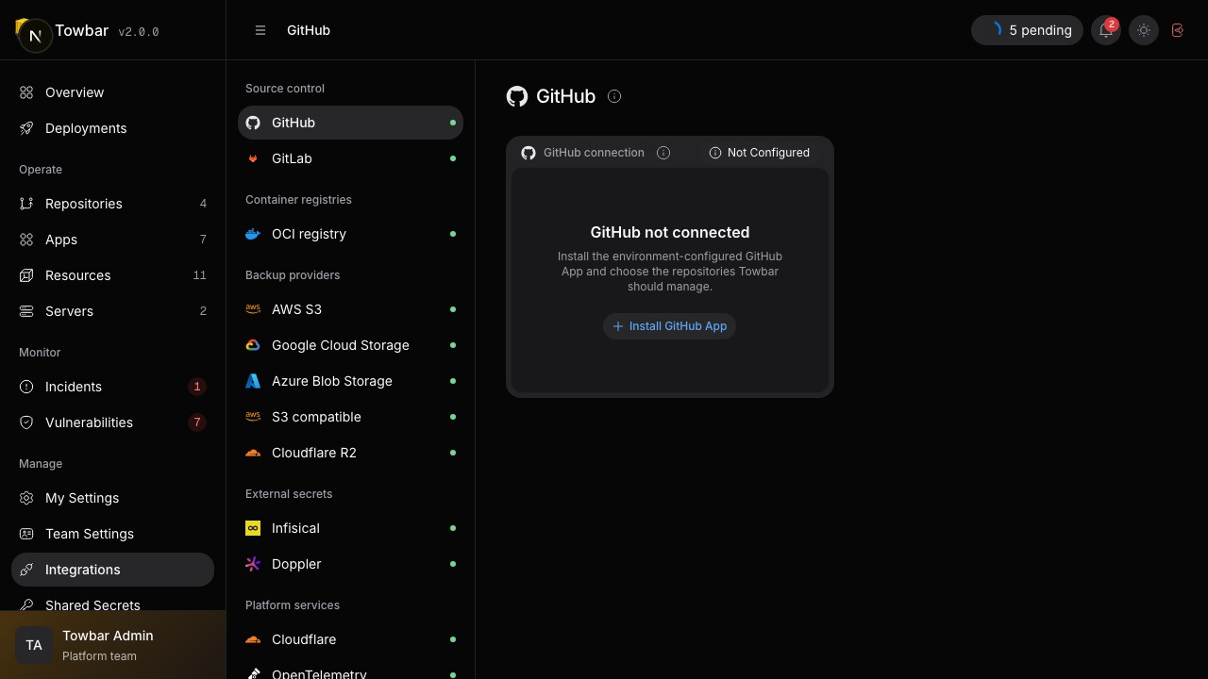
Task: Click the Infisical infinity icon
Action: (x=253, y=528)
